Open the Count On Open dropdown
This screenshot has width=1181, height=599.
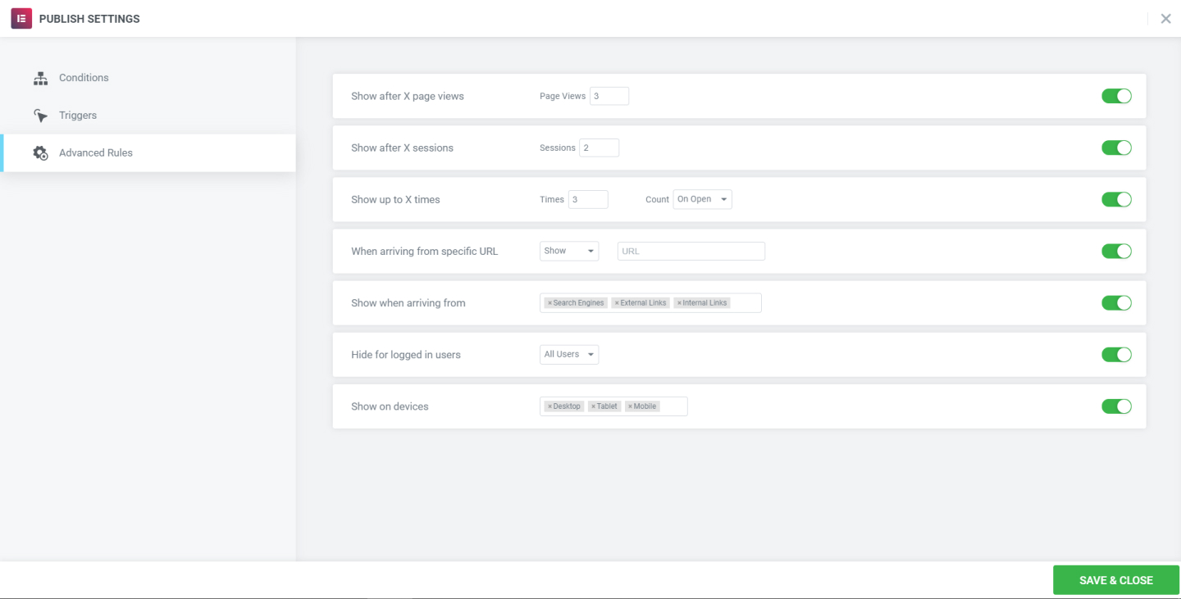tap(702, 199)
